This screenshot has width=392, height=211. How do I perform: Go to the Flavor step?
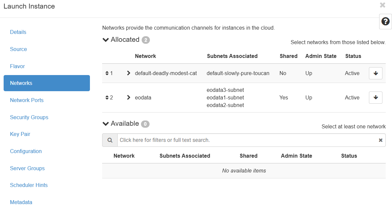click(17, 66)
